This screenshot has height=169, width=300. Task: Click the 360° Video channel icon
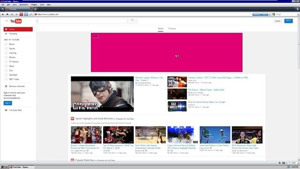coord(6,79)
